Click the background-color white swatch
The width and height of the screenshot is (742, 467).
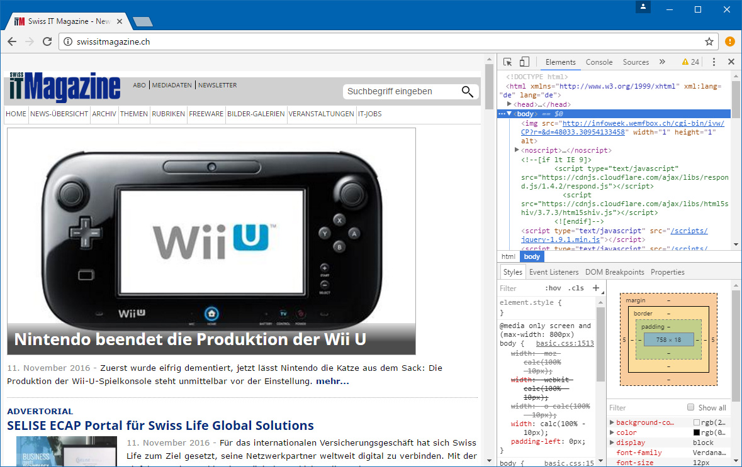(x=697, y=422)
